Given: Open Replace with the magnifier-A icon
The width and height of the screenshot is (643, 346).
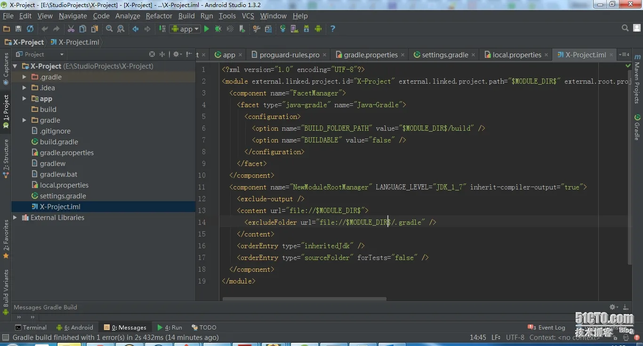Looking at the screenshot, I should (x=121, y=29).
